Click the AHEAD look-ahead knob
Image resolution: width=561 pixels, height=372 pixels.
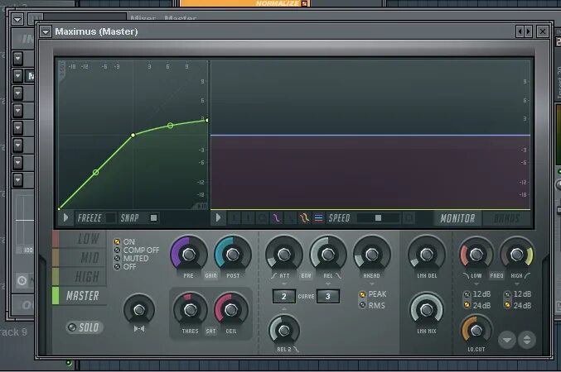(x=372, y=254)
